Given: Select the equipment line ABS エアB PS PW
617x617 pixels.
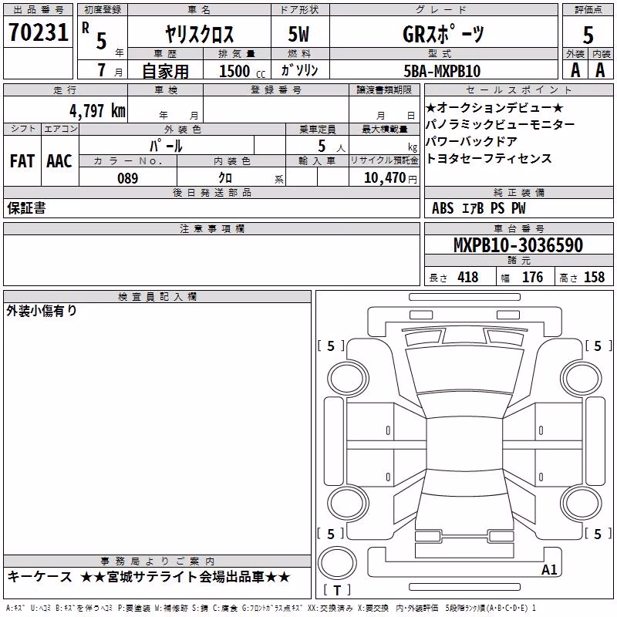Looking at the screenshot, I should 478,208.
